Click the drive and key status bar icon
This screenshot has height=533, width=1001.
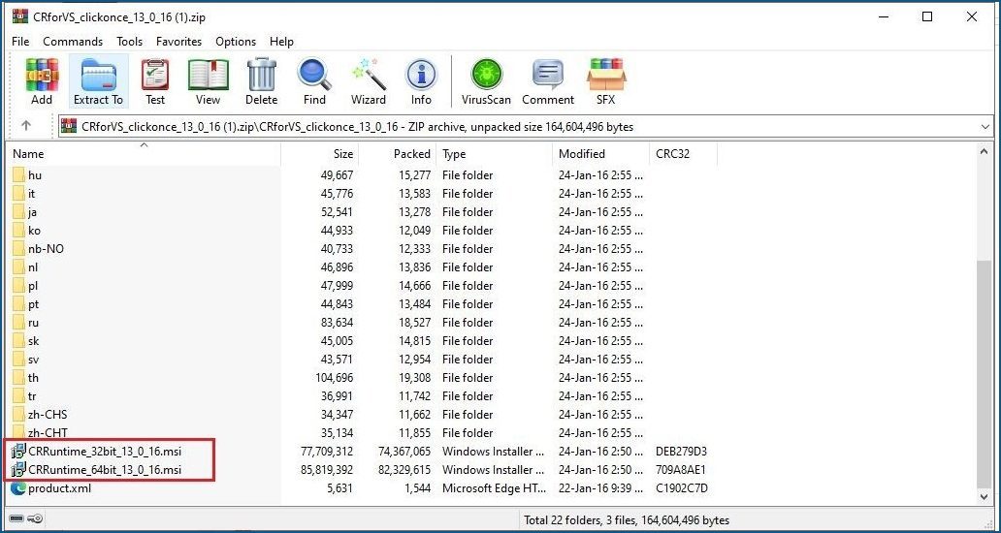tap(25, 519)
